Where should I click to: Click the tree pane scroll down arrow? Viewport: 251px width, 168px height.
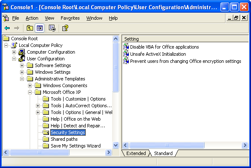click(x=116, y=146)
